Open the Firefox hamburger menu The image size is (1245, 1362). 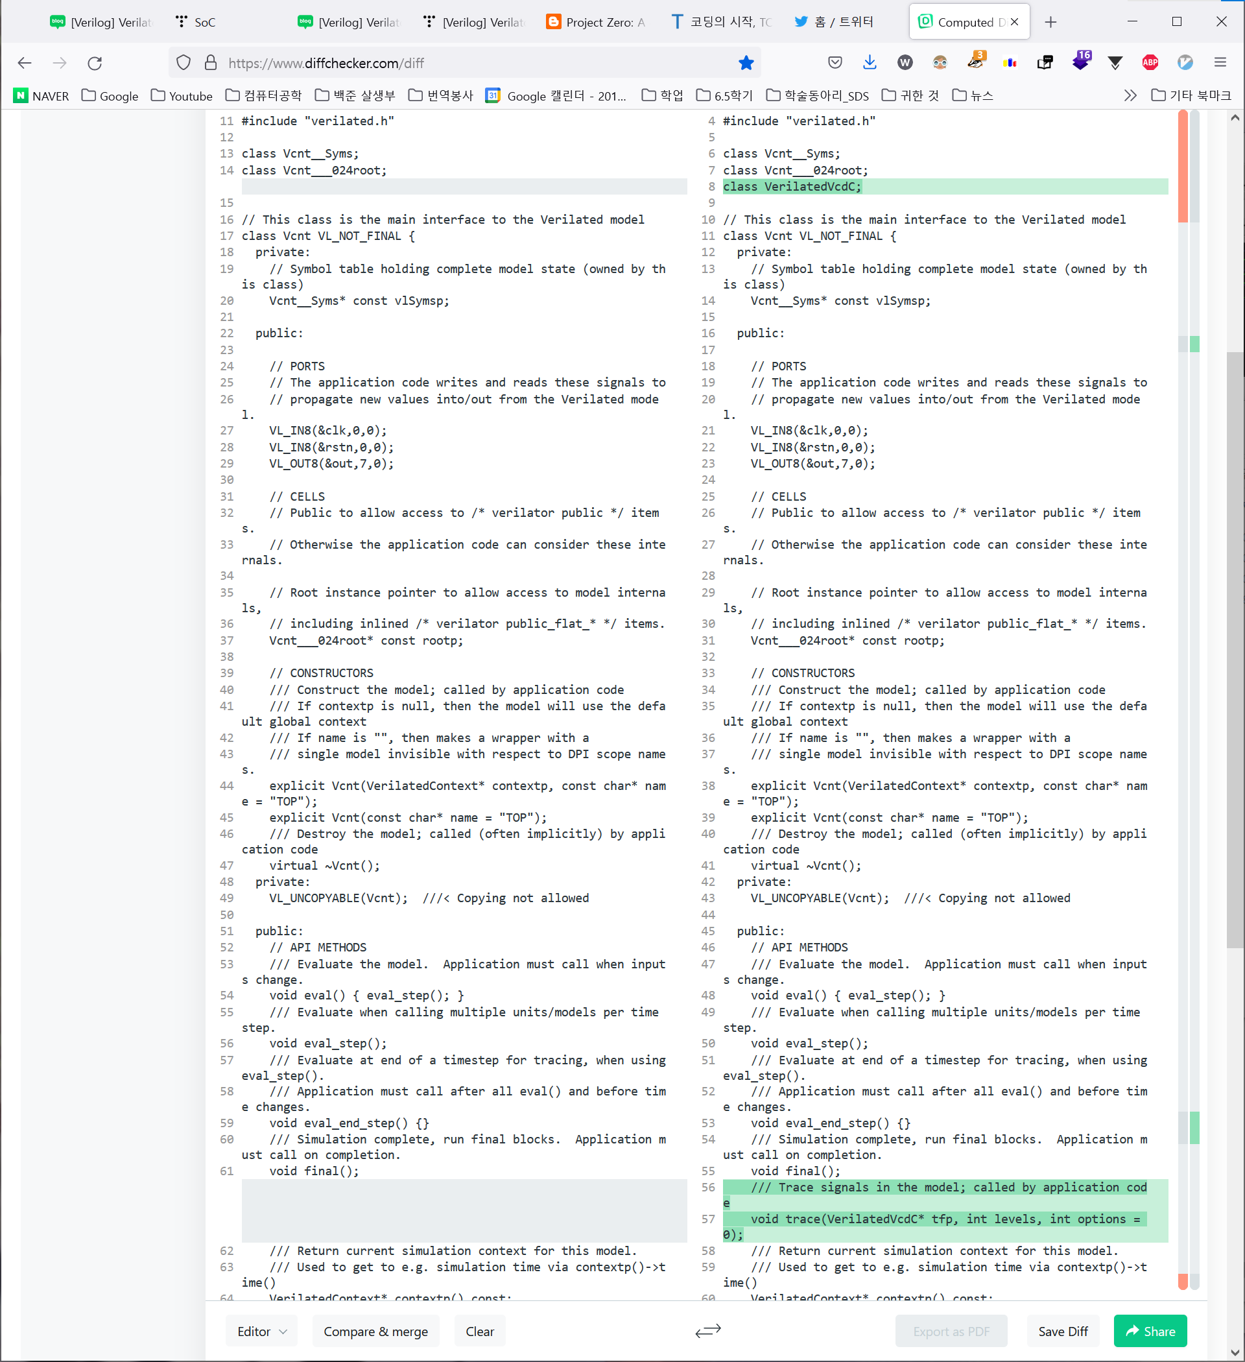pyautogui.click(x=1220, y=63)
